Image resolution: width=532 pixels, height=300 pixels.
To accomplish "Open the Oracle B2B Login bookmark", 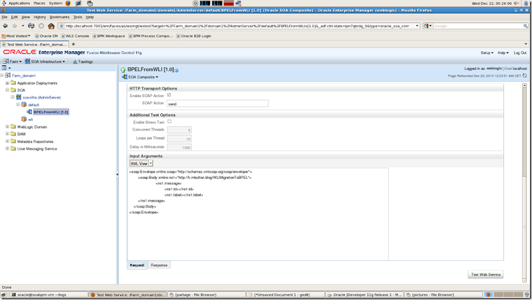I will click(x=194, y=36).
